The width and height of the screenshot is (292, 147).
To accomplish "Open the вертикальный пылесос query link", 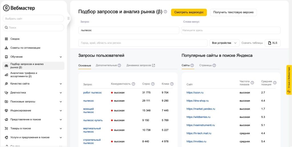I will point(92,130).
